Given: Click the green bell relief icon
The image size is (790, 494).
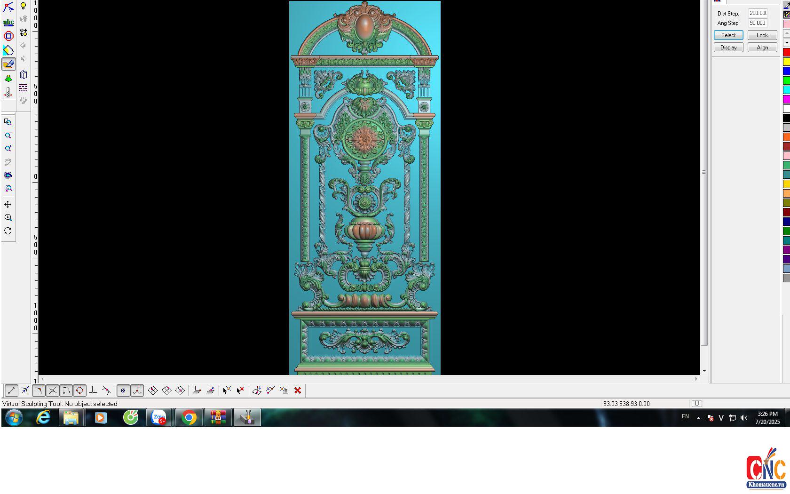Looking at the screenshot, I should pos(8,79).
